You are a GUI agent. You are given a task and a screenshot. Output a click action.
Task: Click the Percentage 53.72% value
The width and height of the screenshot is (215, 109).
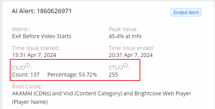click(72, 75)
